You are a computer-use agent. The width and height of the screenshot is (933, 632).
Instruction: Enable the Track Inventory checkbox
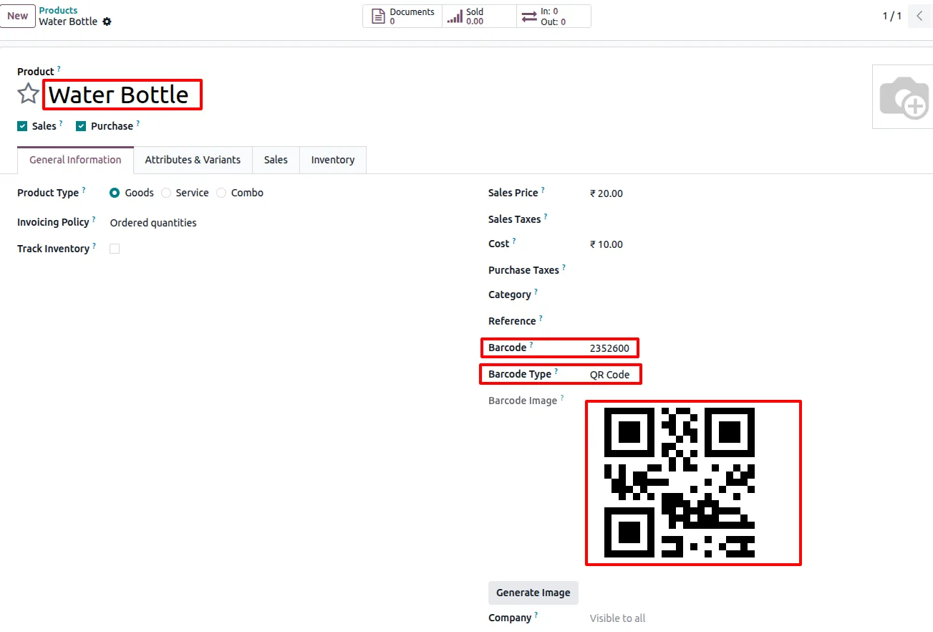coord(115,249)
